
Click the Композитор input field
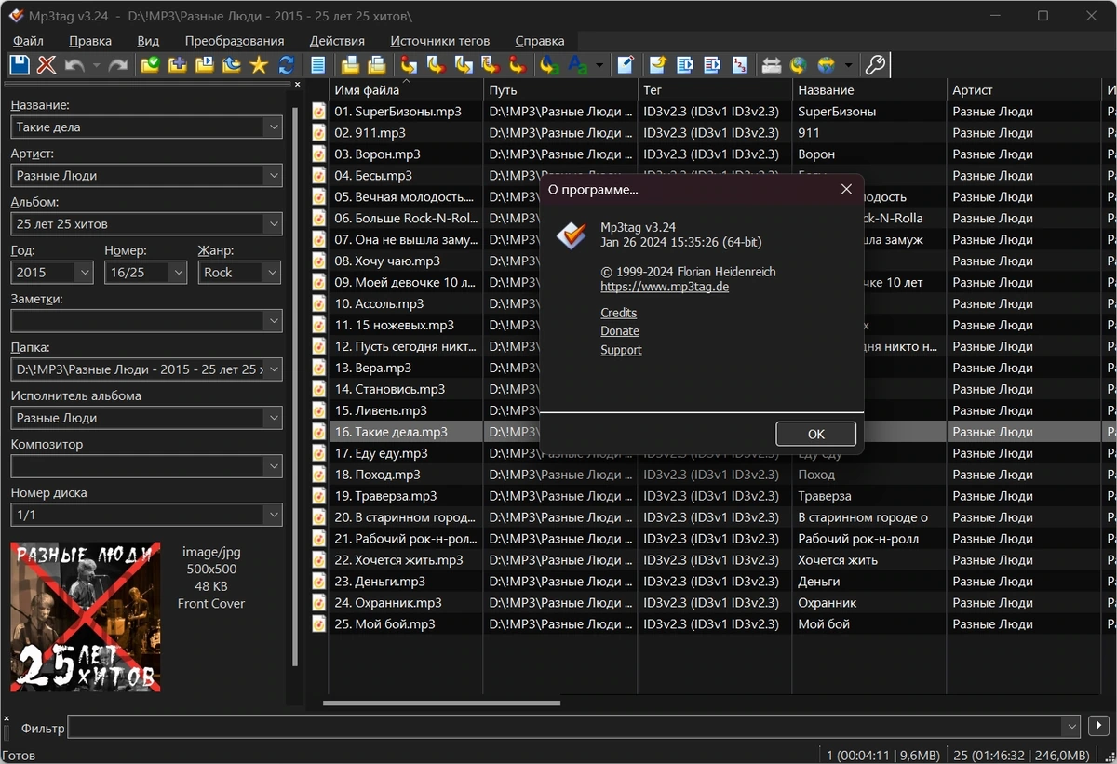pyautogui.click(x=137, y=466)
